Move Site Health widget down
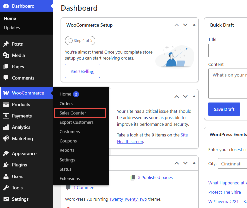The height and width of the screenshot is (208, 247). [x=185, y=97]
